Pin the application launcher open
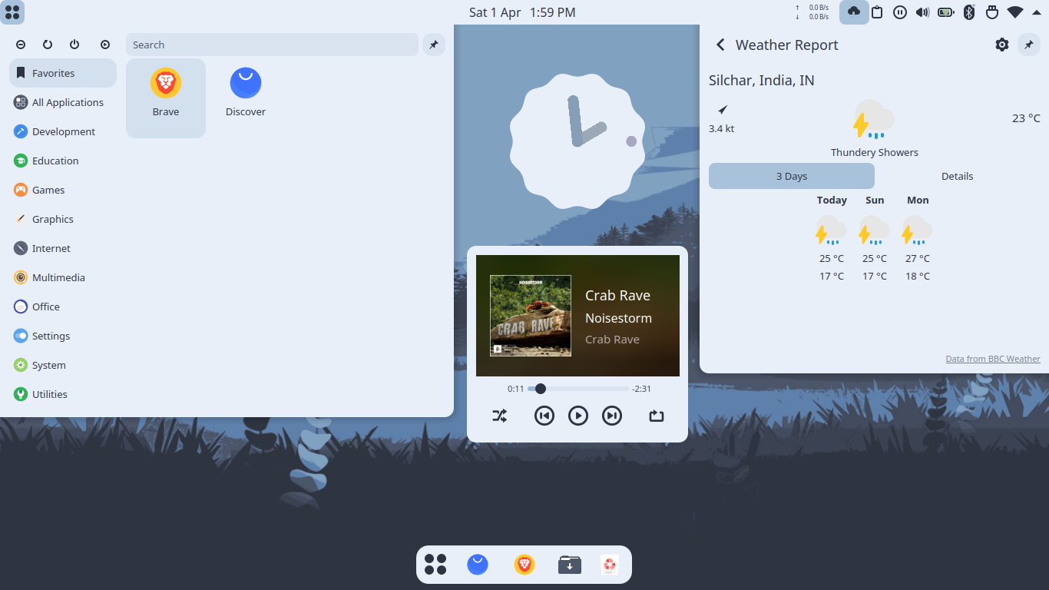Screen dimensions: 1049x590 coord(434,45)
